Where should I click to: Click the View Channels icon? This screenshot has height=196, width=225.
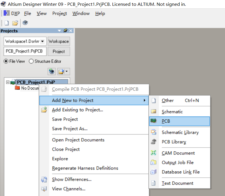click(x=44, y=189)
